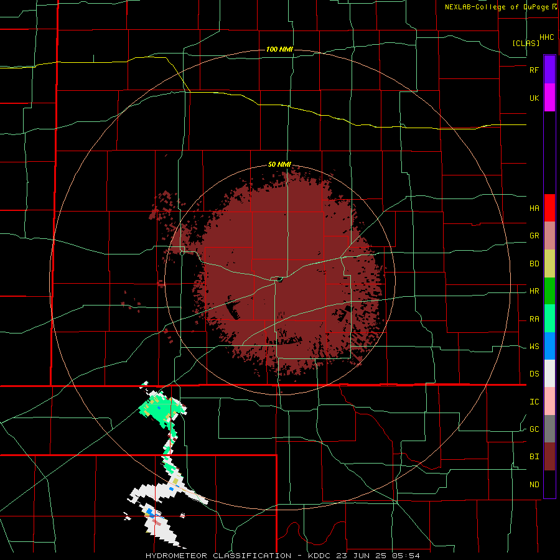Click the RA light green legend swatch
560x560 pixels.
(549, 319)
